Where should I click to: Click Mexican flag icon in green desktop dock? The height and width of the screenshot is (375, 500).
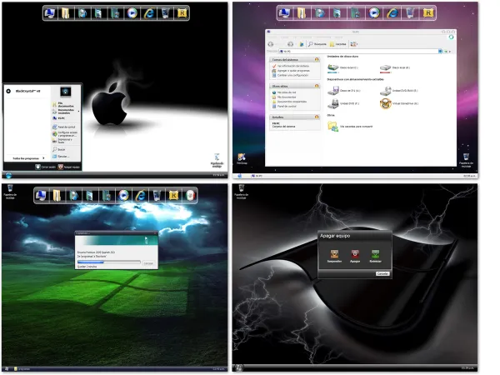(x=190, y=195)
